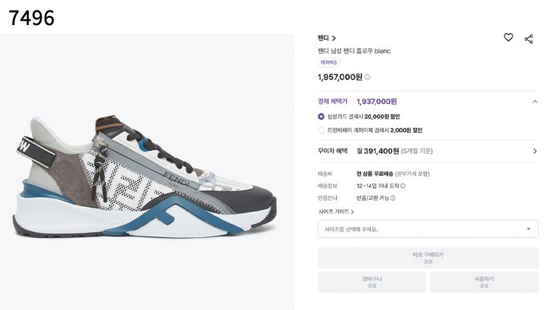This screenshot has height=310, width=553.
Task: Click the 장바구니 cart button
Action: [372, 282]
